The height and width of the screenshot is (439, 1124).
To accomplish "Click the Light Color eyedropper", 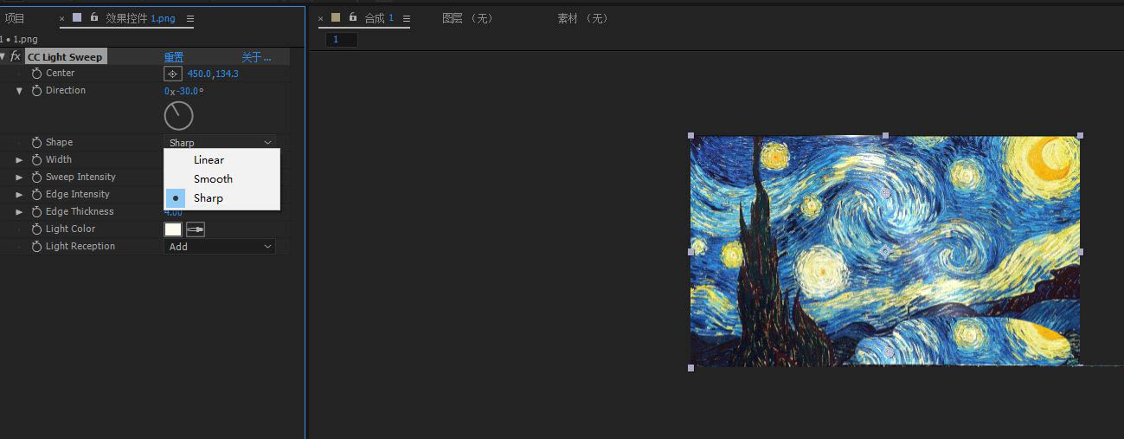I will [196, 229].
